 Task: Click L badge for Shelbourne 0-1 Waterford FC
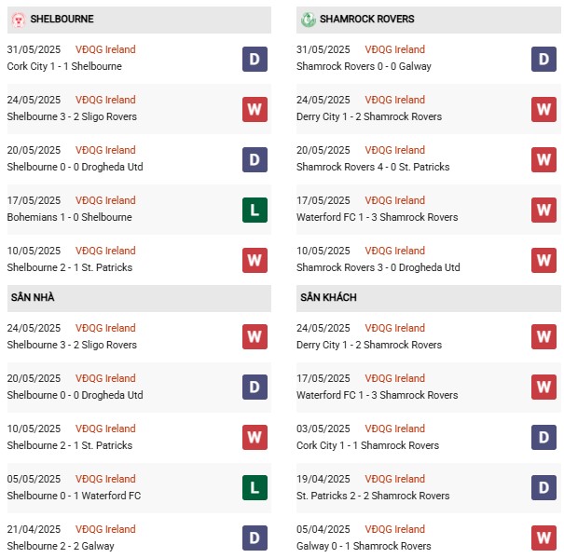tap(254, 488)
